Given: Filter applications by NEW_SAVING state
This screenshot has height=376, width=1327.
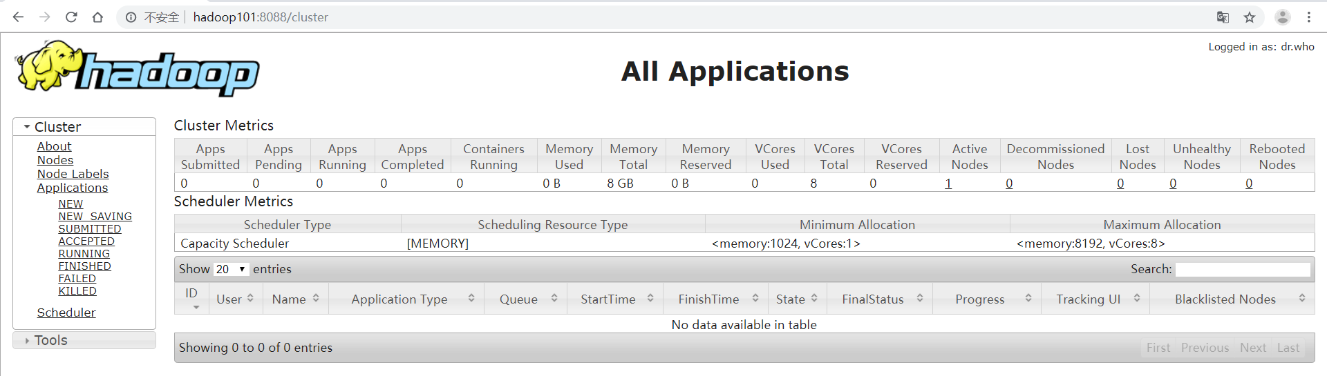Looking at the screenshot, I should [95, 217].
